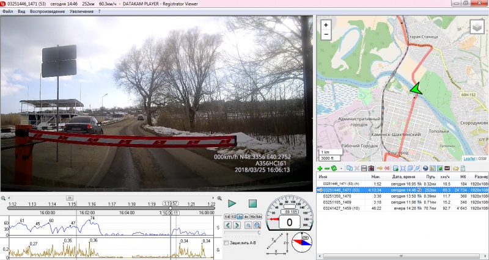Image resolution: width=489 pixels, height=260 pixels.
Task: Zoom in on the map
Action: [x=326, y=26]
